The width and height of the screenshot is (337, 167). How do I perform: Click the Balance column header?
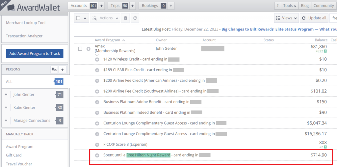pos(321,40)
